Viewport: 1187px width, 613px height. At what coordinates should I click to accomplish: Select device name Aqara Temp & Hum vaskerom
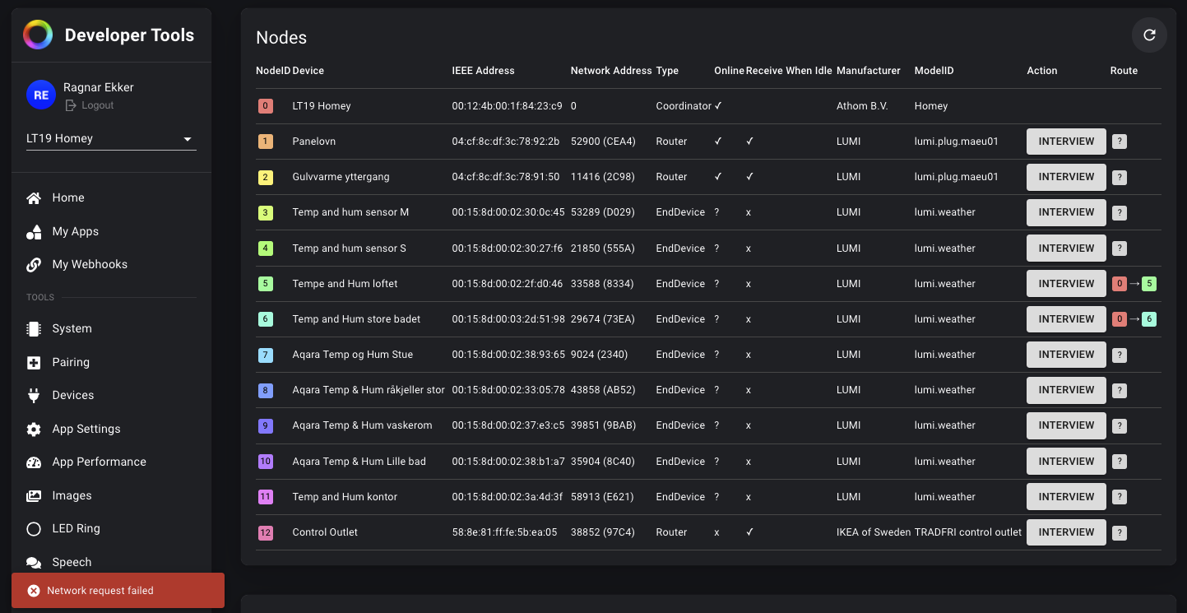pyautogui.click(x=363, y=425)
